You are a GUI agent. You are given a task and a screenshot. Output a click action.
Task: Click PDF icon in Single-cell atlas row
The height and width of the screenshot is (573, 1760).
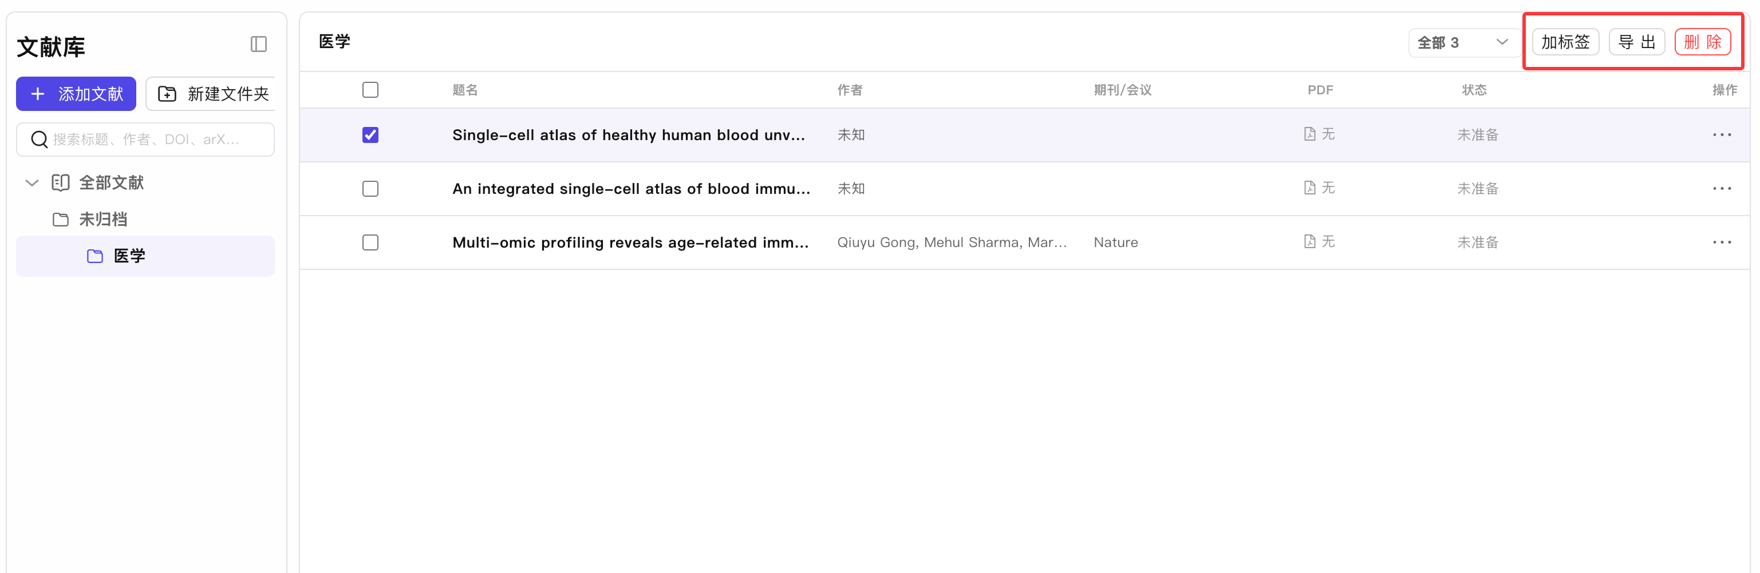pos(1309,134)
